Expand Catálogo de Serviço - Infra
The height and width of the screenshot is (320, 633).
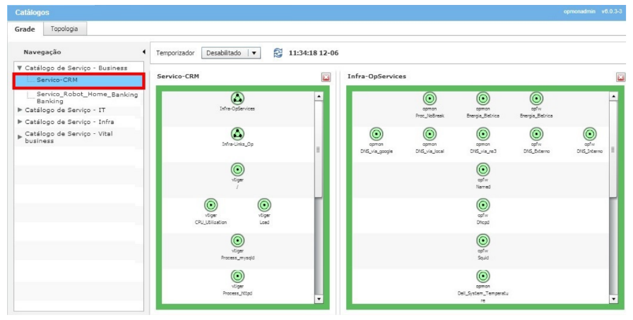point(20,121)
